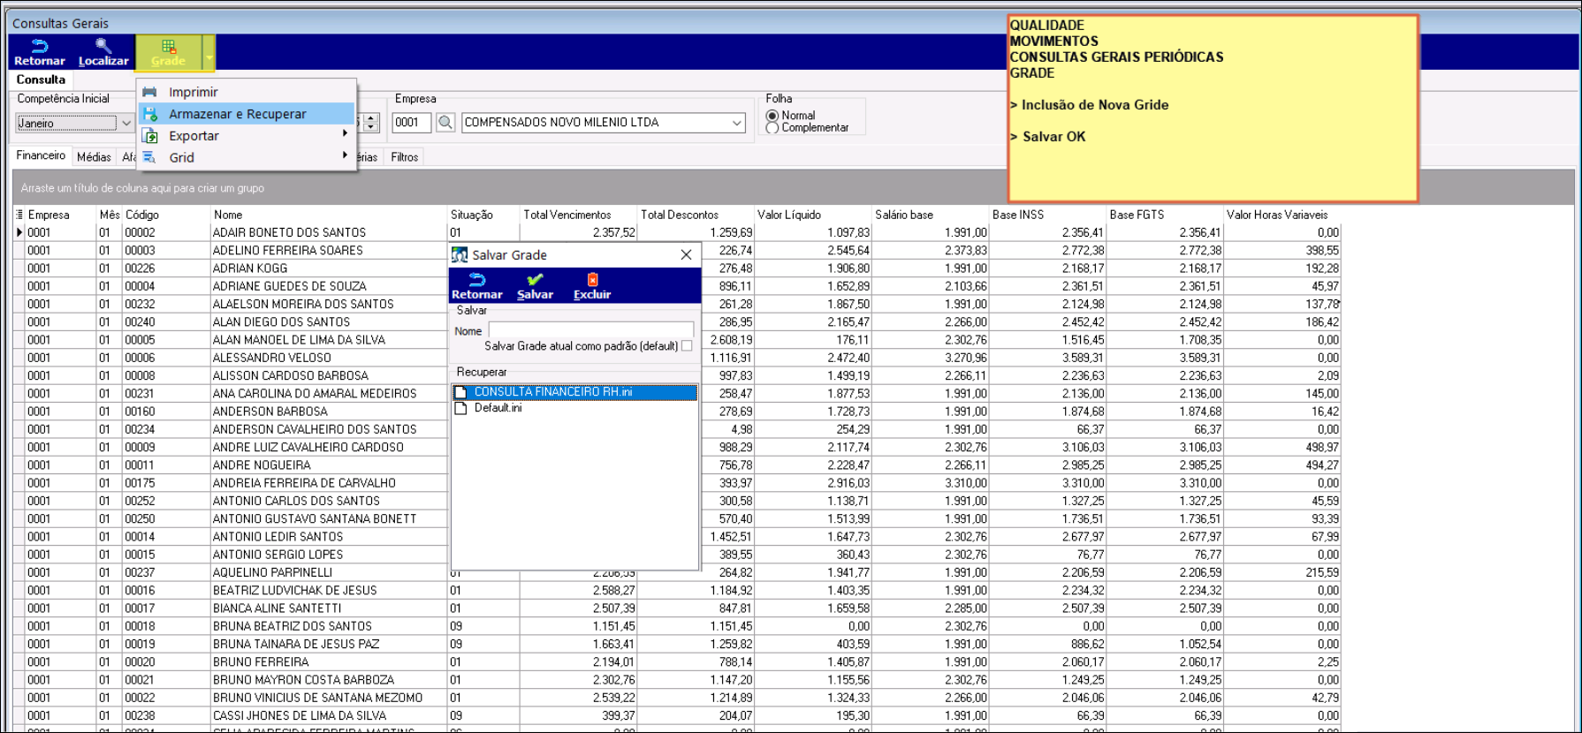Select the Complementar folha radio button

click(x=772, y=128)
